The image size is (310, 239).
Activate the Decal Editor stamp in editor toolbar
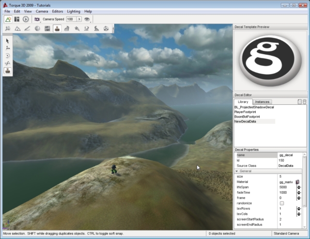[57, 29]
